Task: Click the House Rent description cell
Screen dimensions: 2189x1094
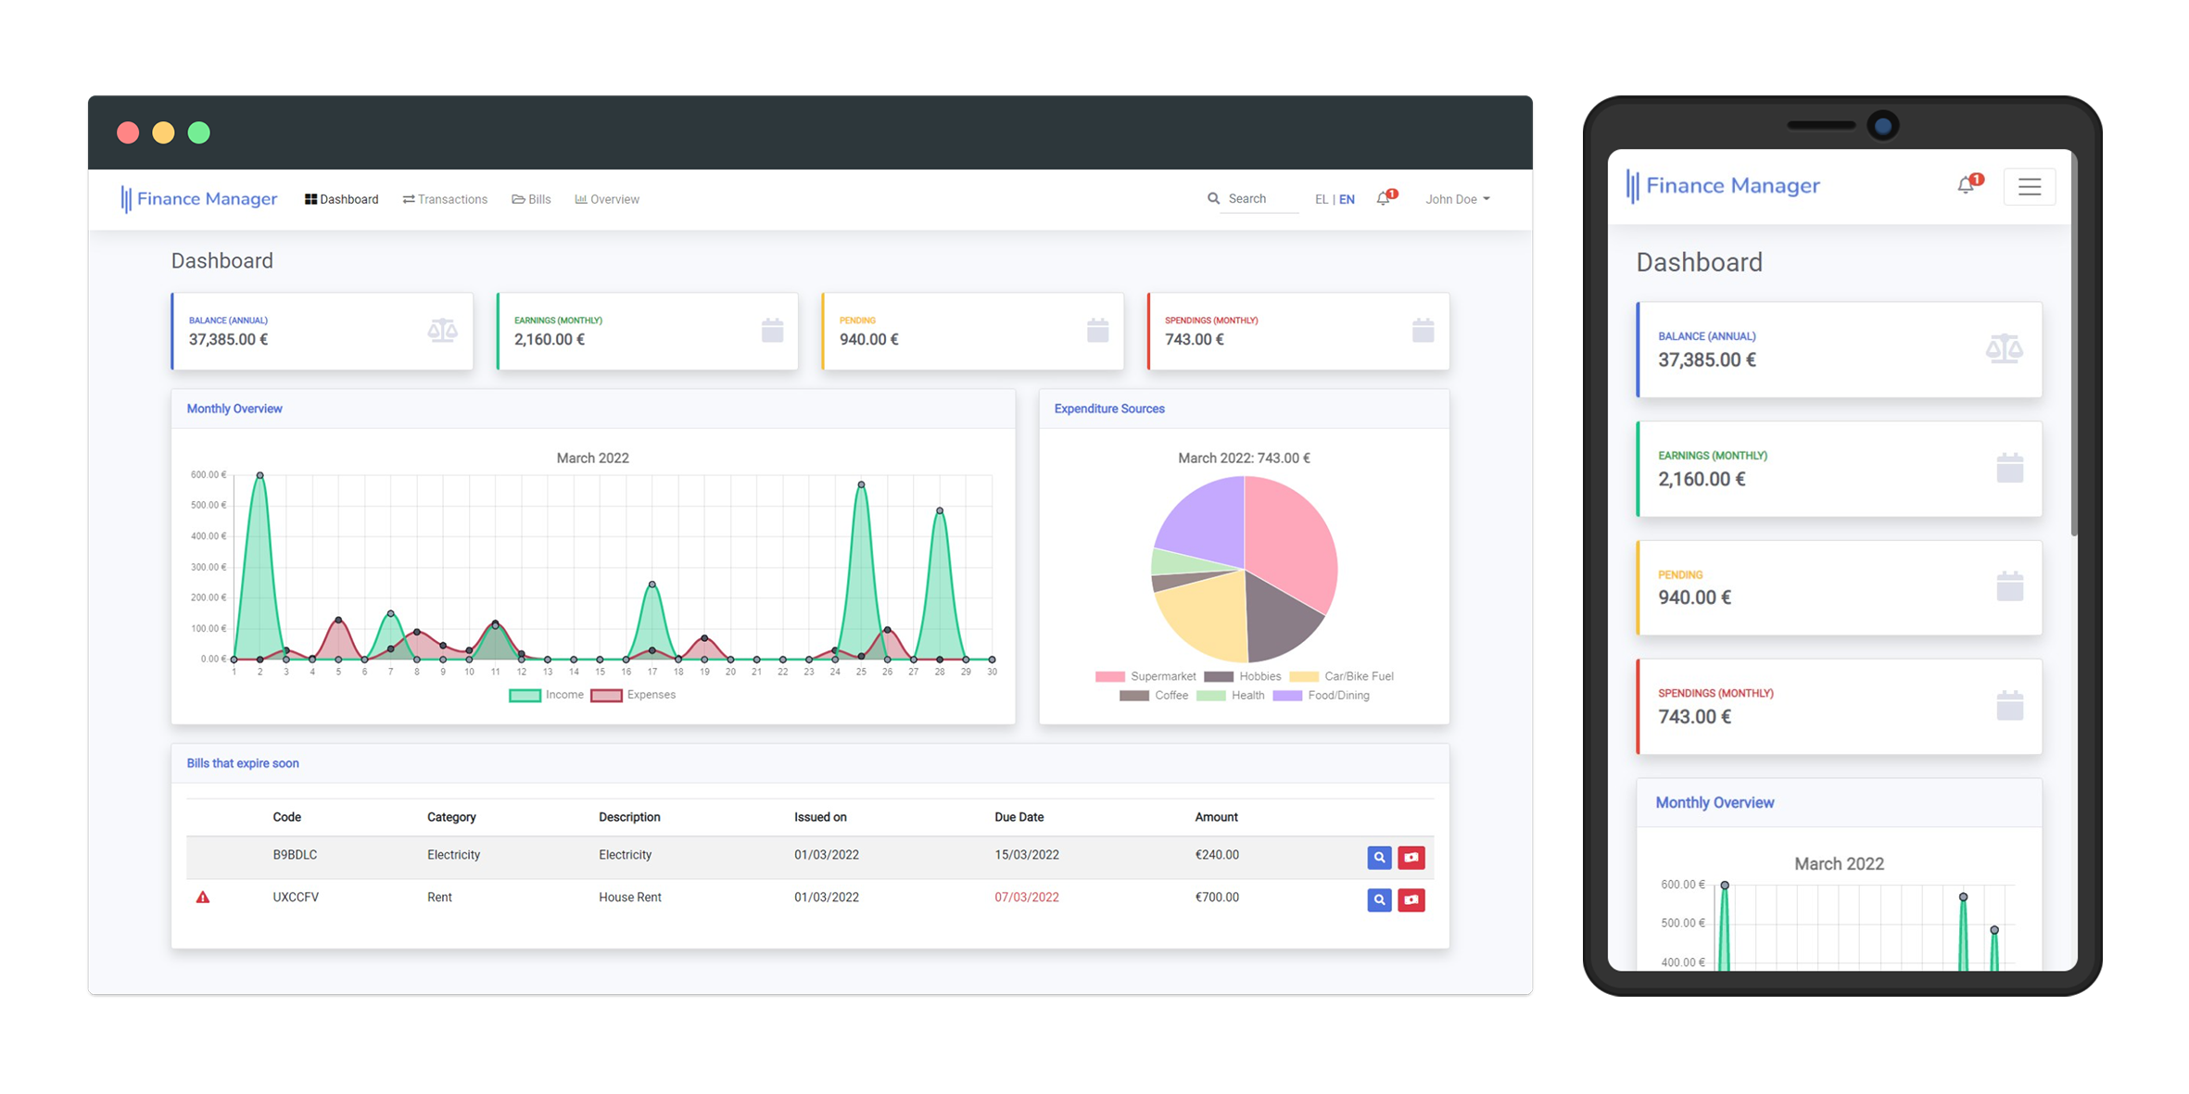Action: pyautogui.click(x=629, y=897)
